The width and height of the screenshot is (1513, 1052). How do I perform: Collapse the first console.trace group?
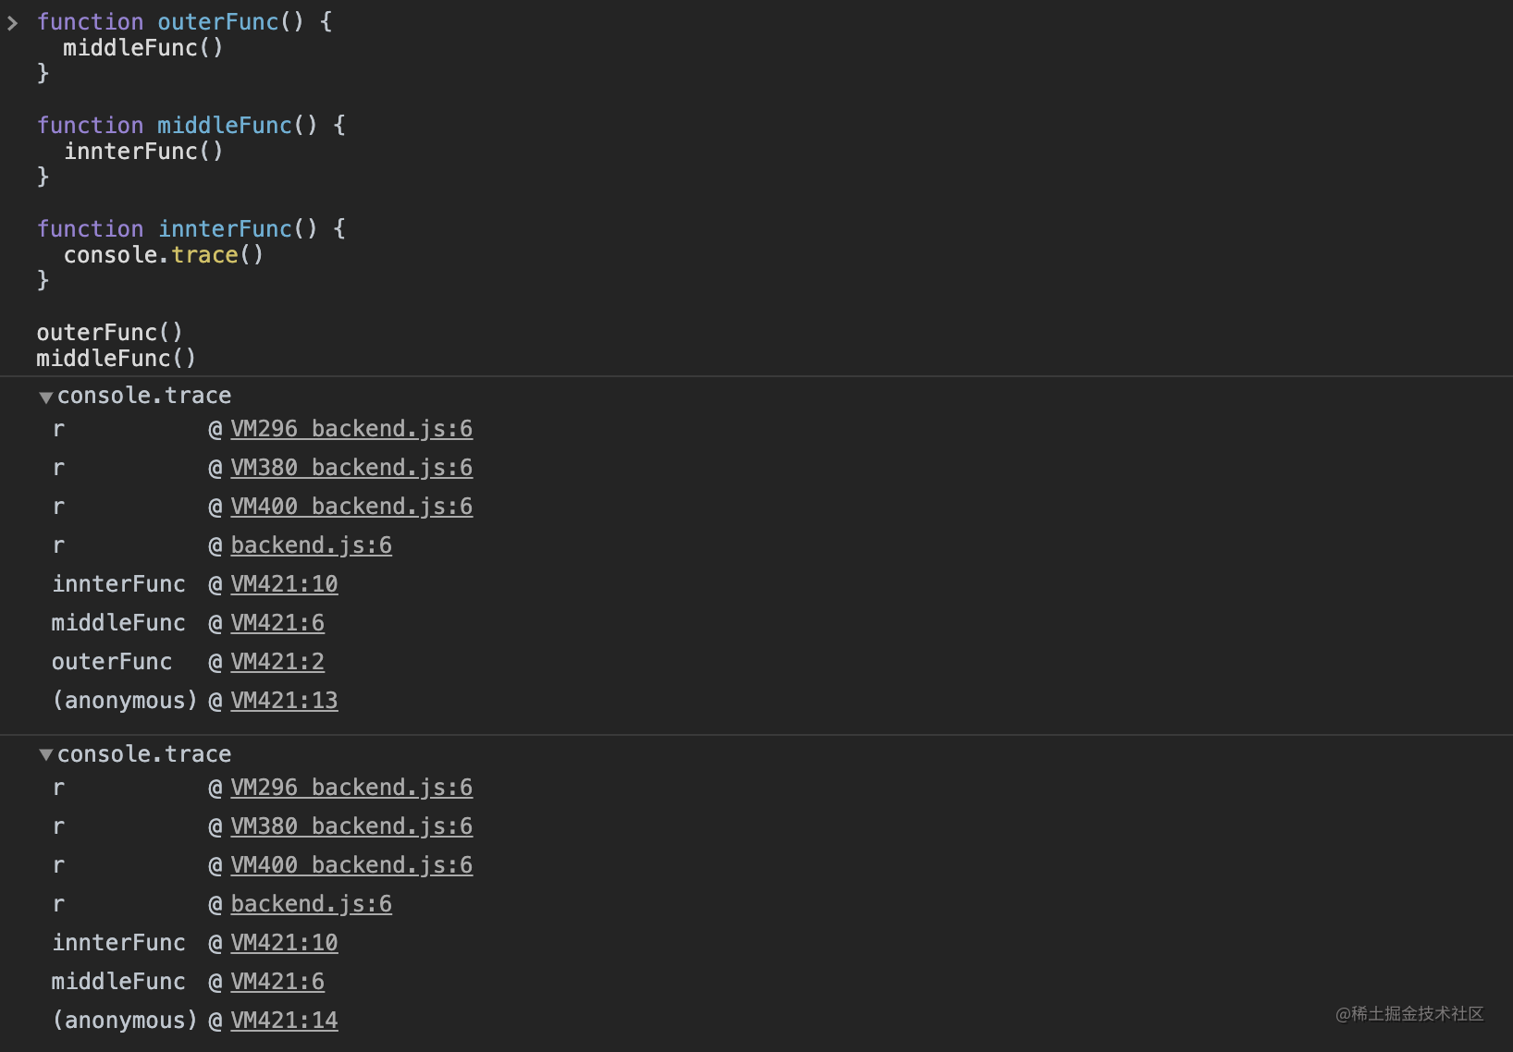pyautogui.click(x=45, y=397)
